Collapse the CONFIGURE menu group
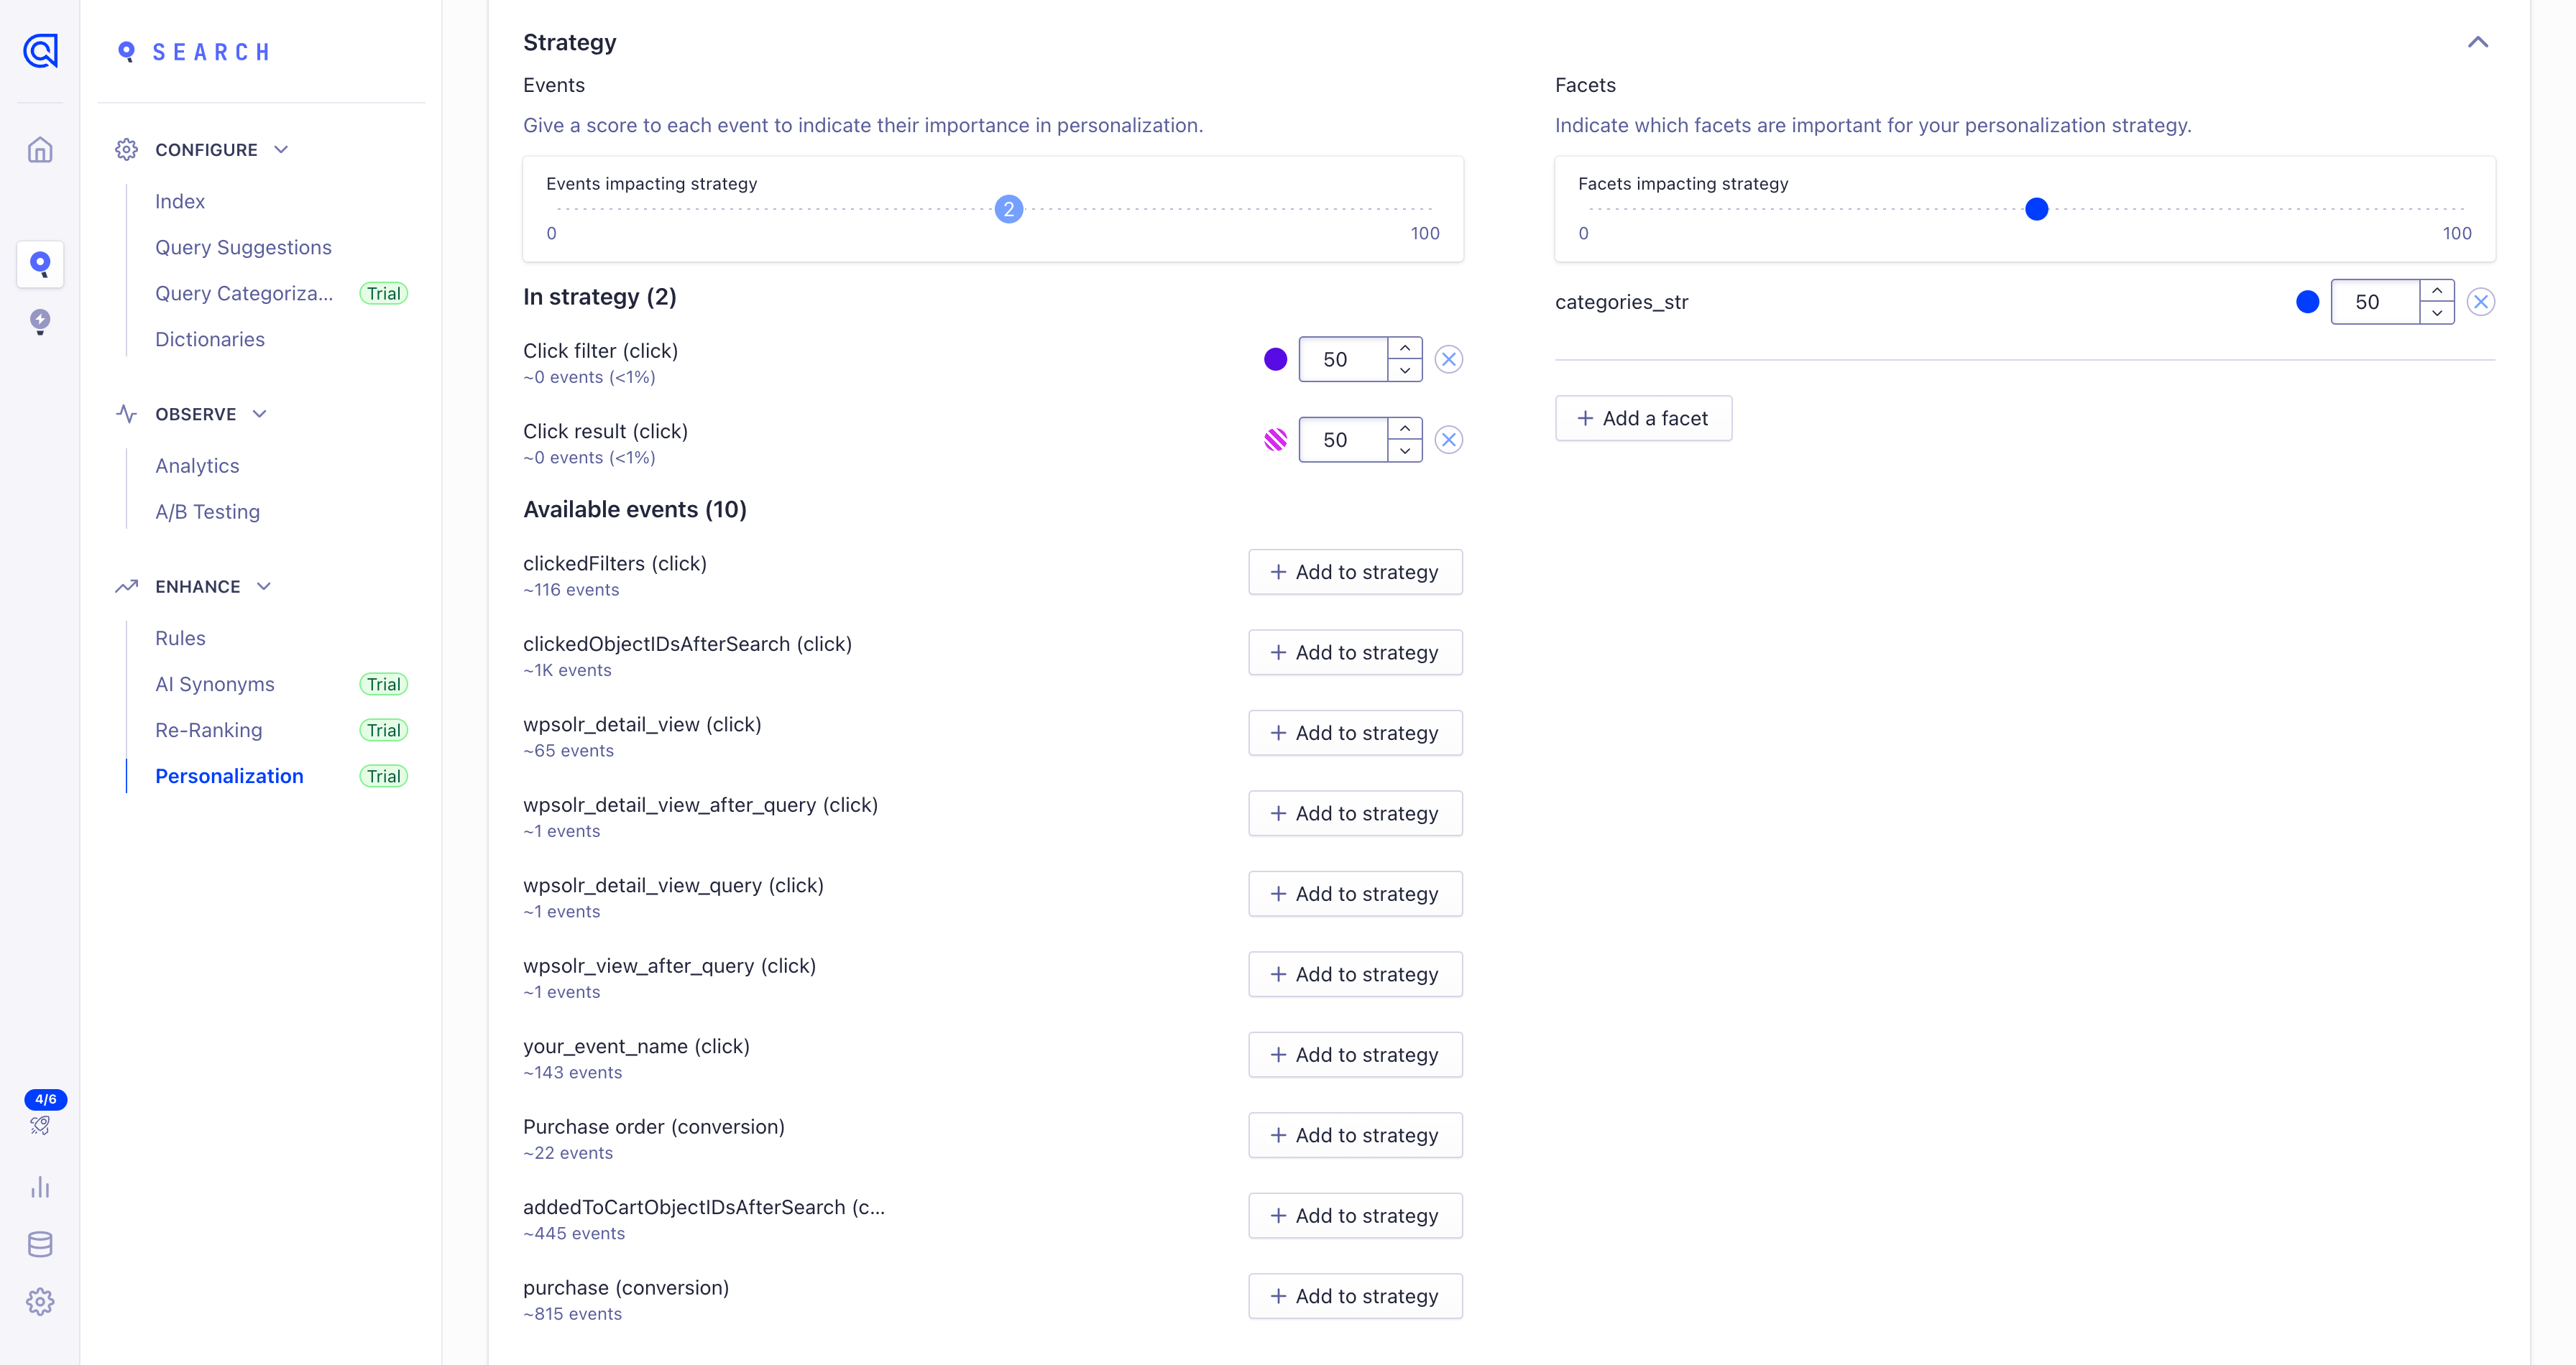 click(281, 150)
